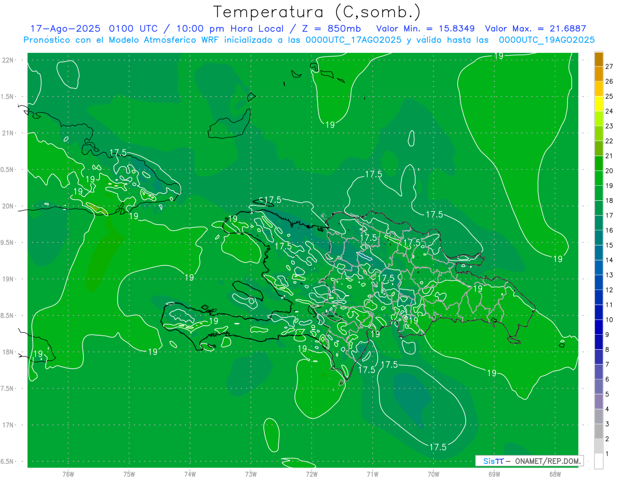The width and height of the screenshot is (623, 481).
Task: Click the "22N" latitude label
Action: tap(9, 60)
